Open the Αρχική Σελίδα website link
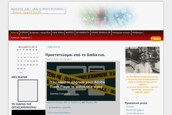Screen dimensions: 172x115 (x=32, y=12)
